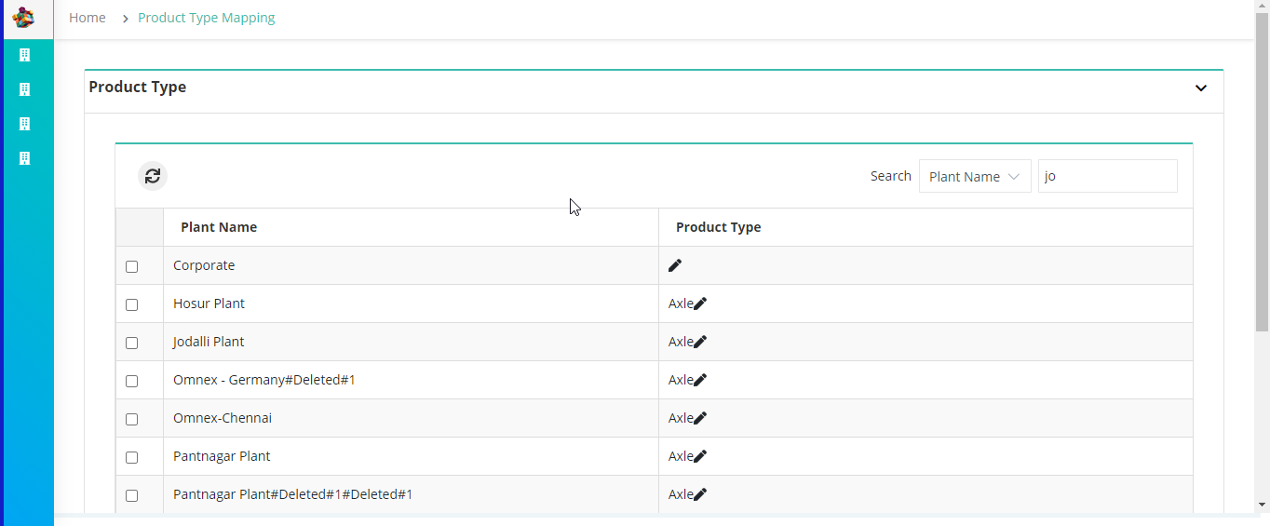
Task: Edit product type for Corporate row
Action: click(675, 265)
